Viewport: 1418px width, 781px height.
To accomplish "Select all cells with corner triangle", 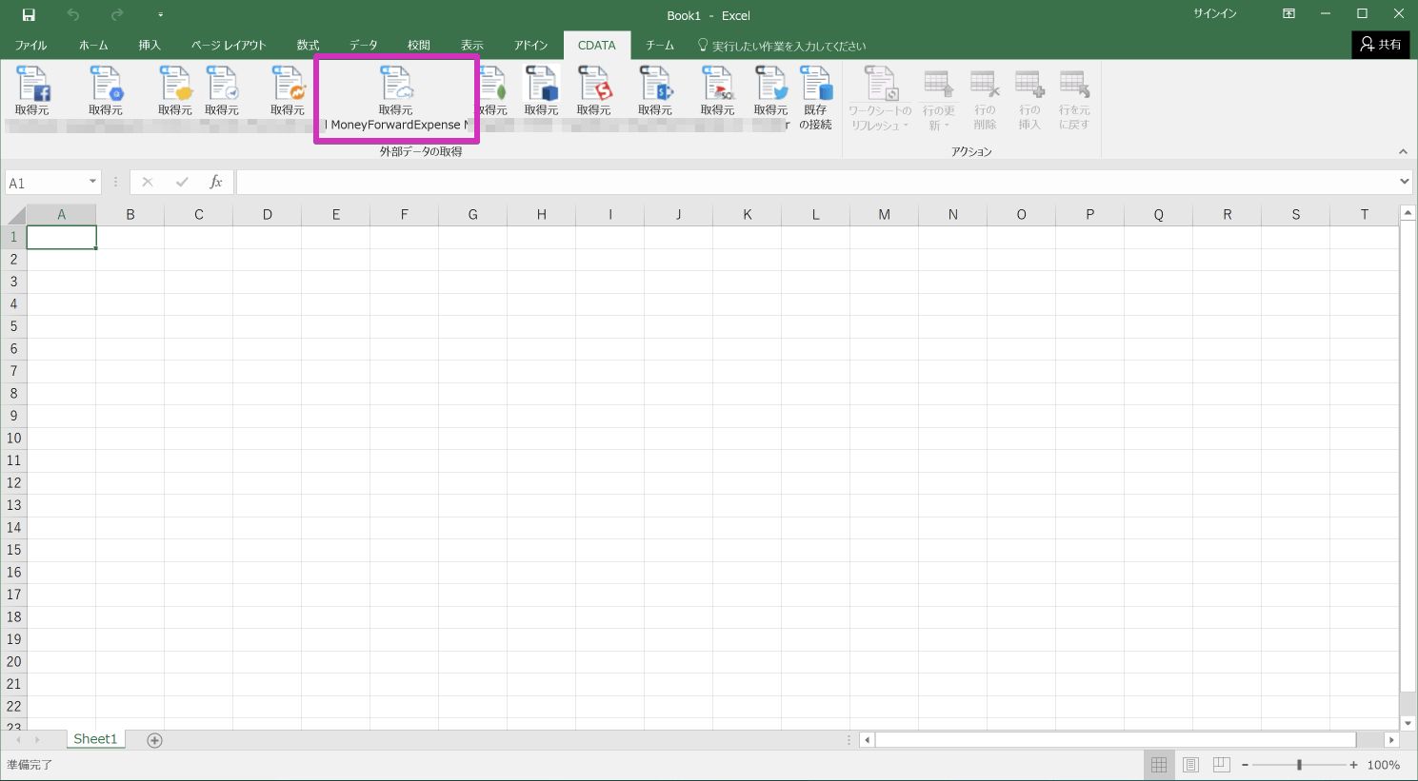I will [13, 214].
